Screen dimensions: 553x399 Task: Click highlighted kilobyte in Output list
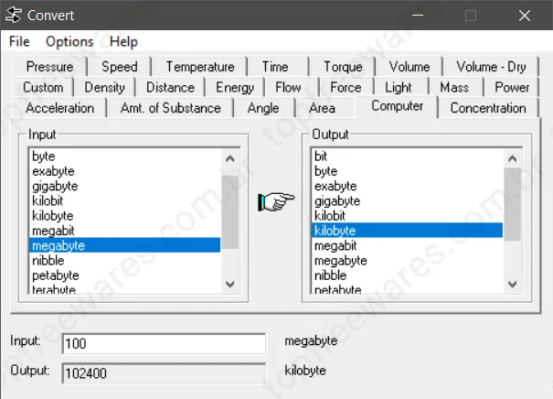tap(408, 231)
